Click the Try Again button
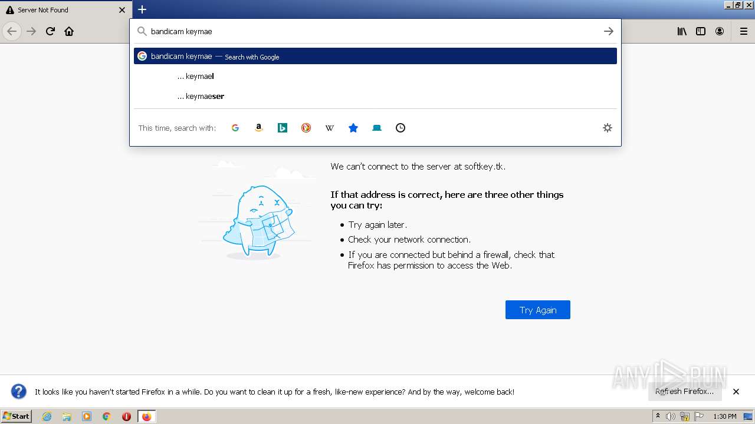 point(538,310)
